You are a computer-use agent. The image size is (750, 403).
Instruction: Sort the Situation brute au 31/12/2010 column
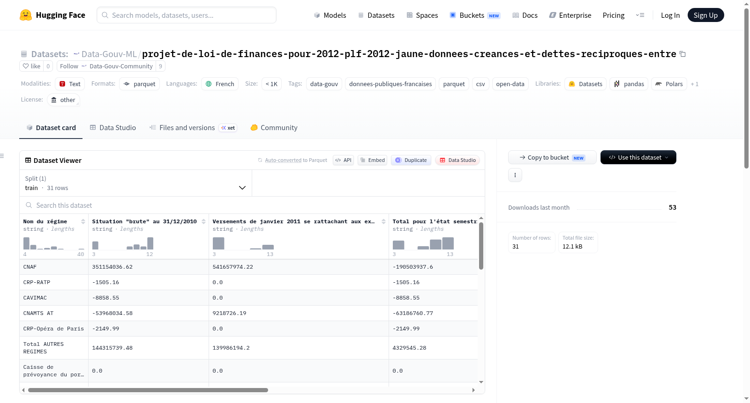click(203, 221)
